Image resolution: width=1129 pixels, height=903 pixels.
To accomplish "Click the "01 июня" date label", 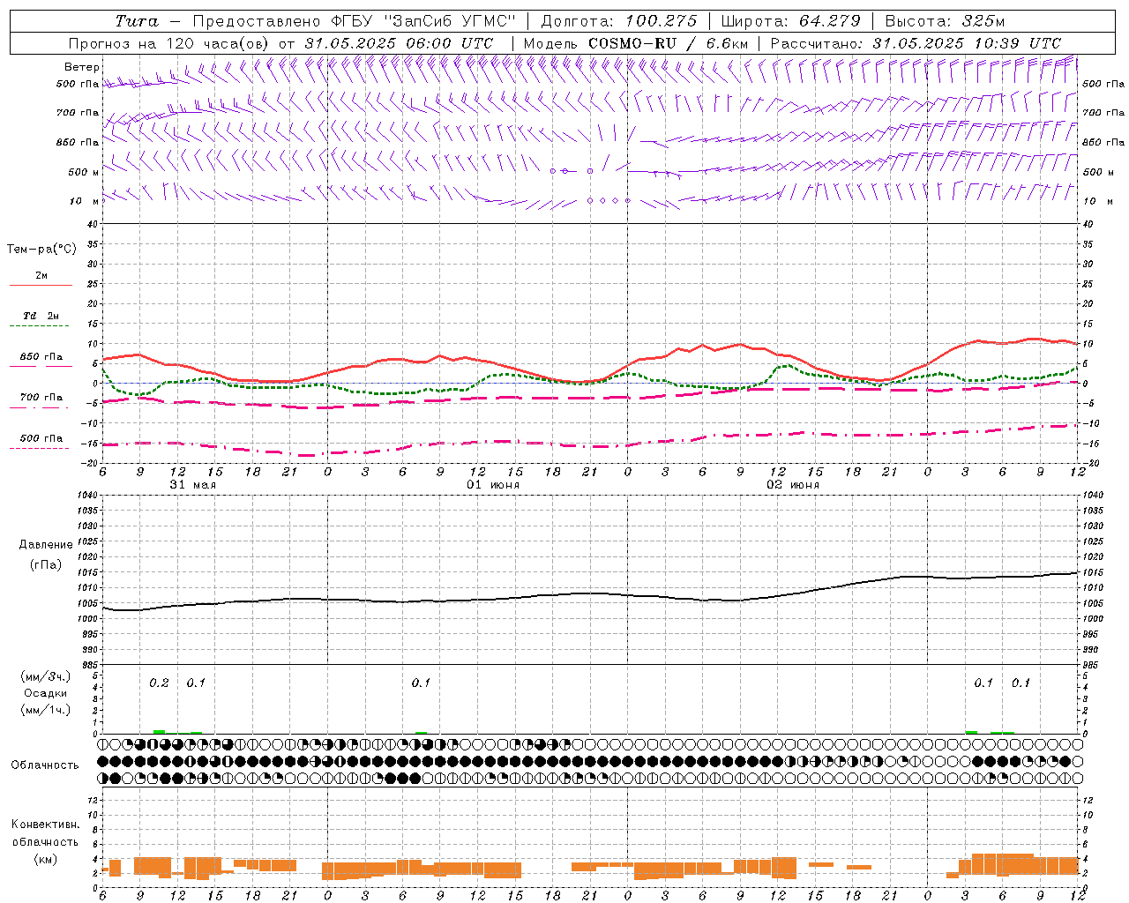I will click(x=493, y=484).
